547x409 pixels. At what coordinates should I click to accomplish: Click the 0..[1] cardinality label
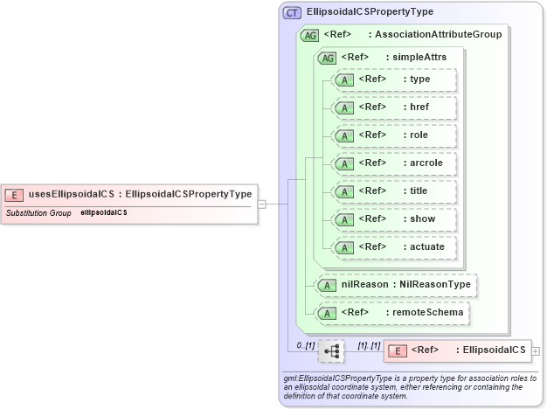[x=306, y=345]
